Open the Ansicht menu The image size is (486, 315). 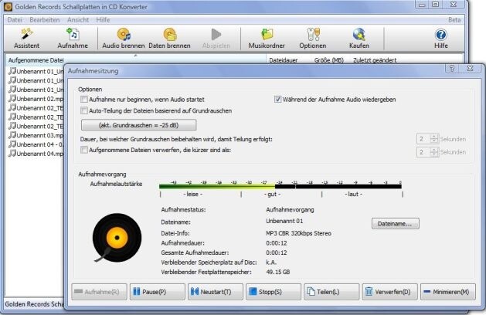(x=78, y=20)
